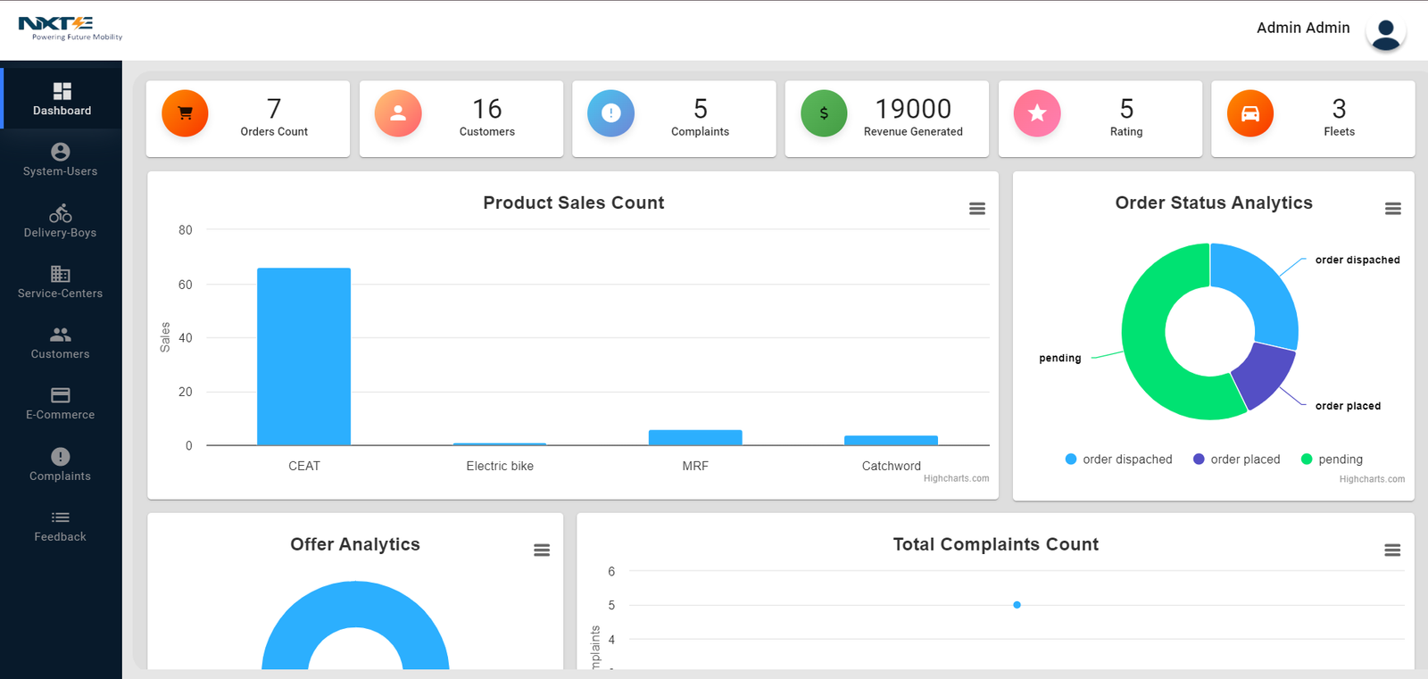Click the Revenue Generated label

[913, 132]
